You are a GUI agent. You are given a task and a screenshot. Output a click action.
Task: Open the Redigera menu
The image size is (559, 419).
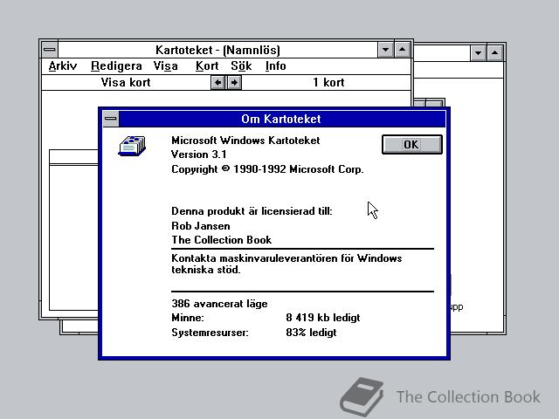(116, 66)
